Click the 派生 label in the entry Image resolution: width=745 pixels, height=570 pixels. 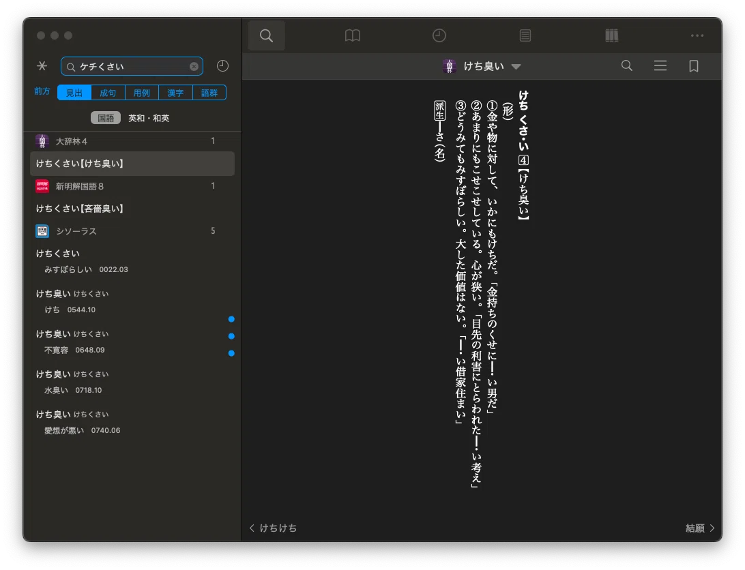(439, 110)
